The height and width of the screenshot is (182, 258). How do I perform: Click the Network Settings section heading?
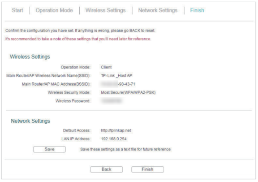point(30,121)
